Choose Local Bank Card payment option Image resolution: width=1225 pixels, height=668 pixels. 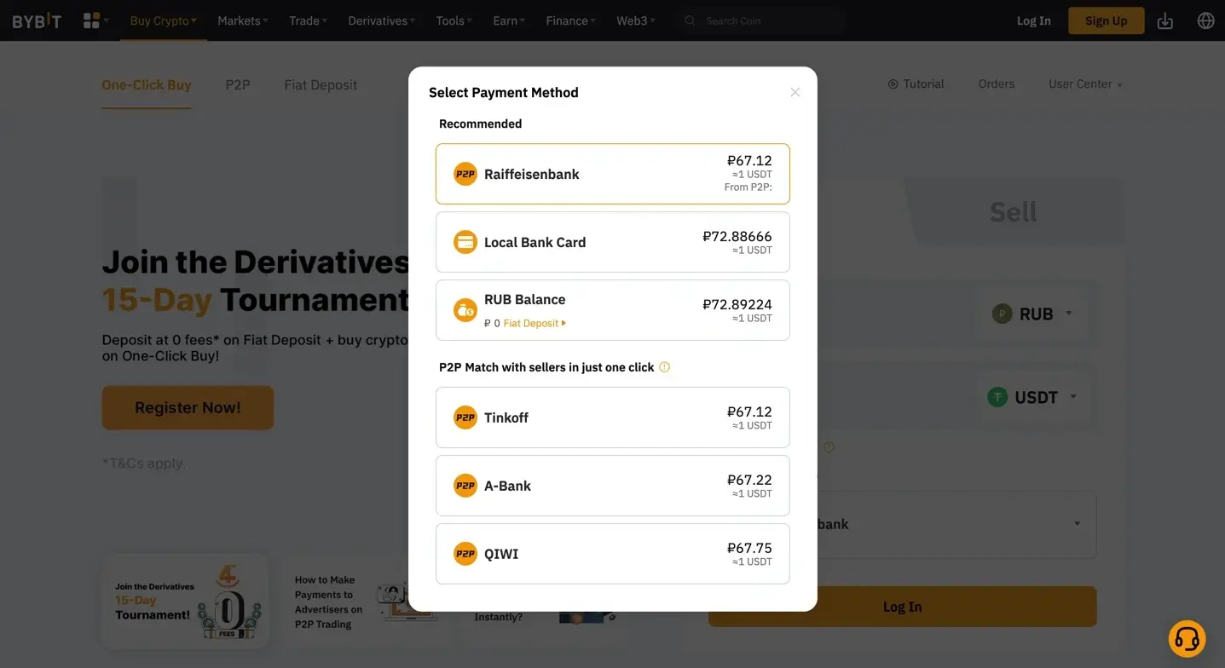[x=612, y=242]
